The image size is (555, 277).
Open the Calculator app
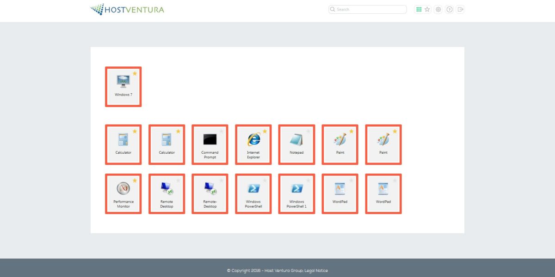point(123,144)
